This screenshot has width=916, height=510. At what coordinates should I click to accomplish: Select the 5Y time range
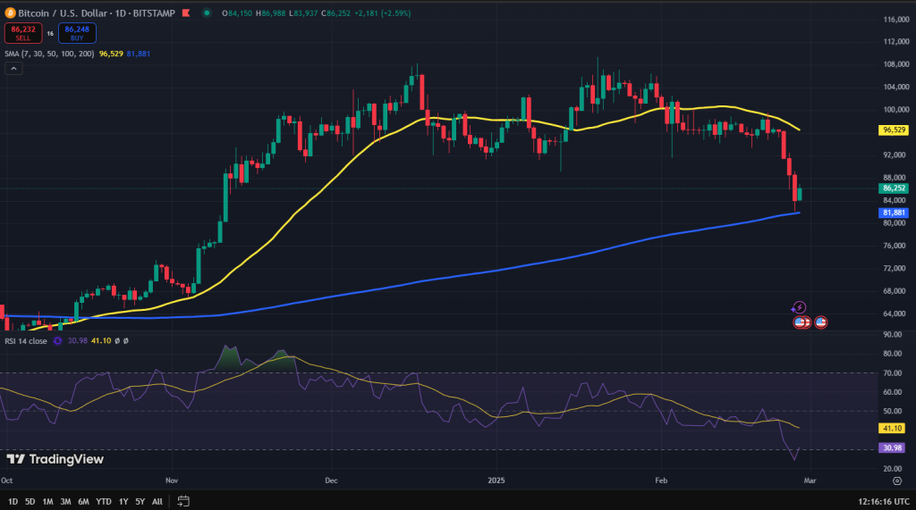tap(140, 501)
